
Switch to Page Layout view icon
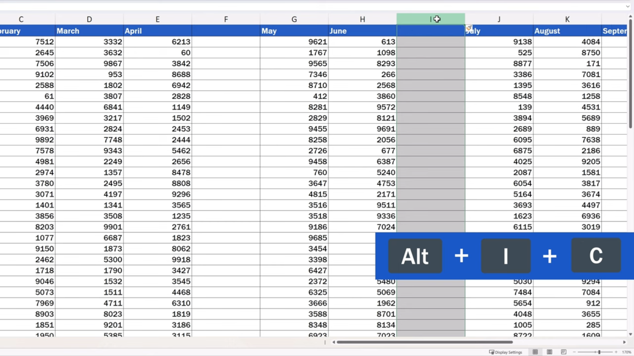[x=549, y=352]
